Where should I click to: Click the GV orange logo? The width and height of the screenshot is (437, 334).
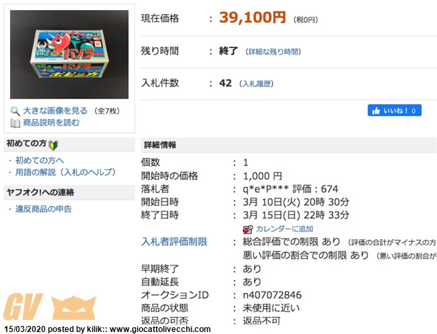[23, 306]
